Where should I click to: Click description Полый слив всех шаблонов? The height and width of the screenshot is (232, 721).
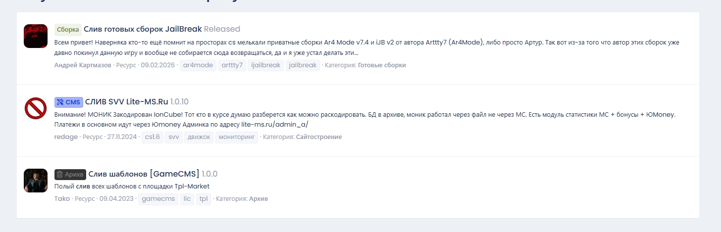132,186
